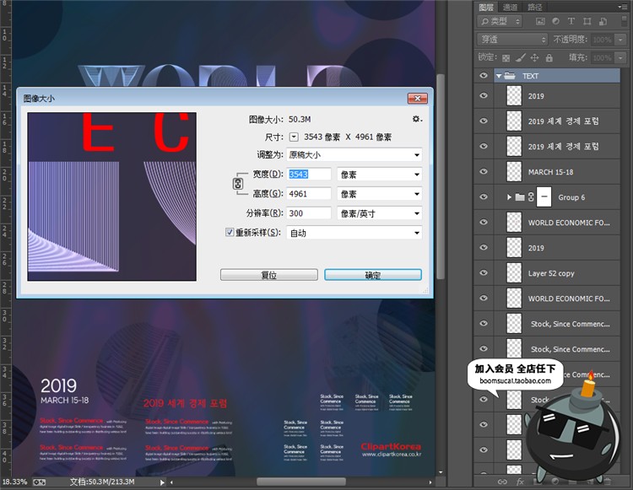Screen dimensions: 633x490
Task: Click the 确定 OK button
Action: pyautogui.click(x=372, y=275)
